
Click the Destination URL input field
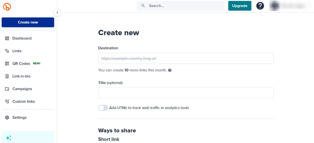point(186,58)
